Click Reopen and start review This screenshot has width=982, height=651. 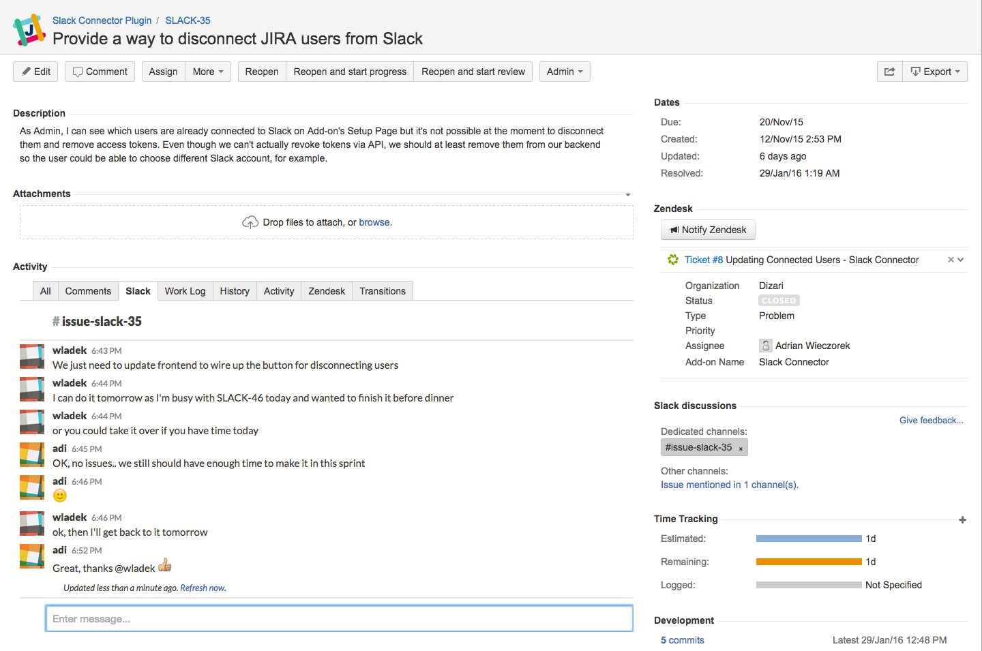click(x=473, y=72)
